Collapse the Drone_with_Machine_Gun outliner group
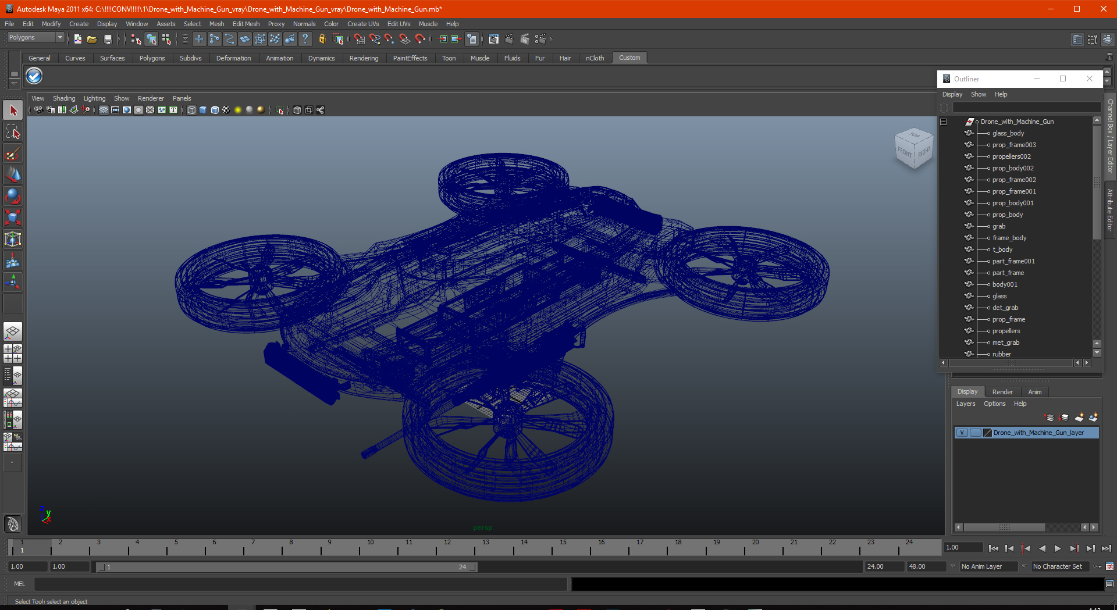The image size is (1117, 610). point(944,122)
